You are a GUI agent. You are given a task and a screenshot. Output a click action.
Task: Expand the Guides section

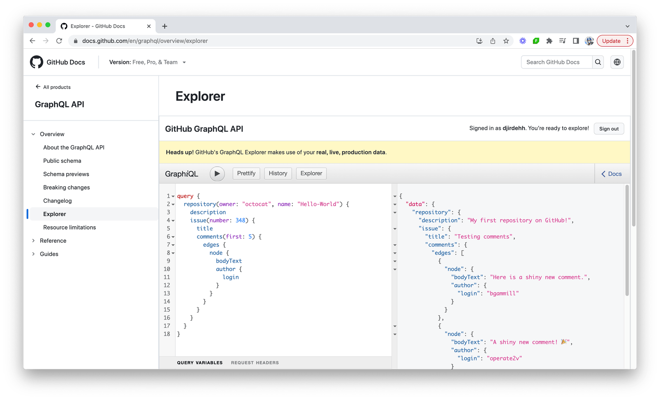pyautogui.click(x=33, y=254)
